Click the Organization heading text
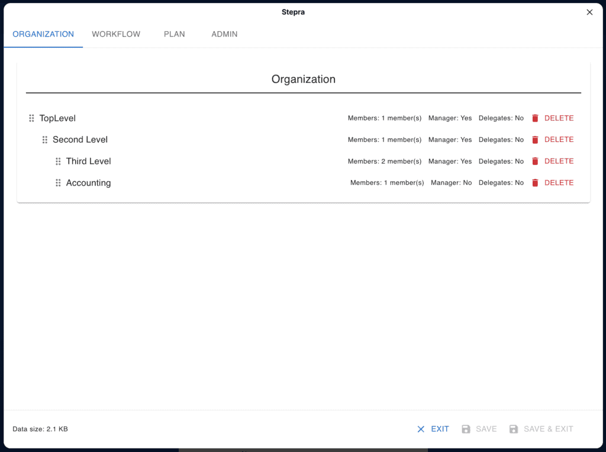606x452 pixels. tap(304, 79)
